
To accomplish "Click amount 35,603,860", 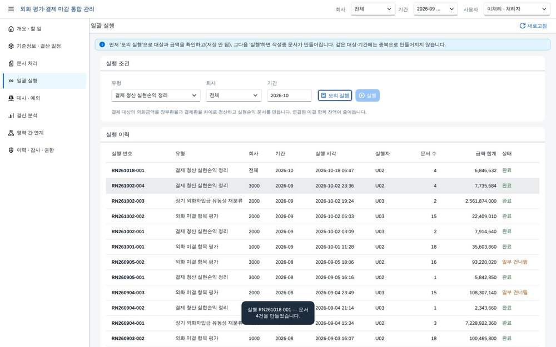I will pyautogui.click(x=484, y=247).
